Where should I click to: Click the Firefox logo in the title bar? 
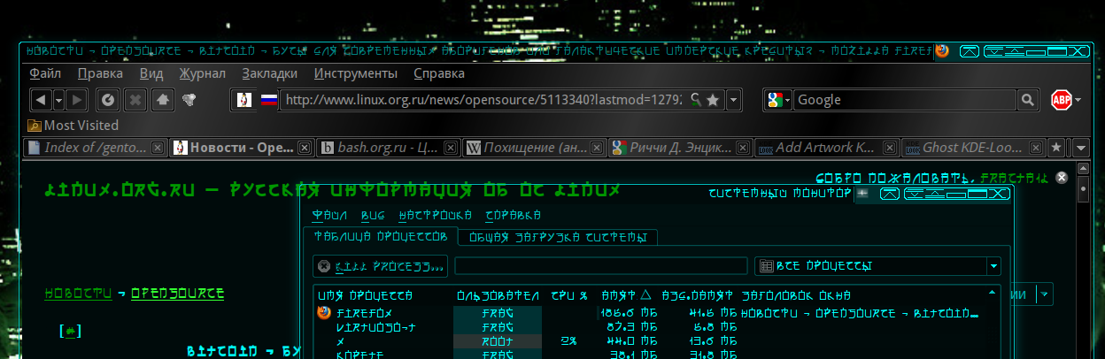[941, 50]
